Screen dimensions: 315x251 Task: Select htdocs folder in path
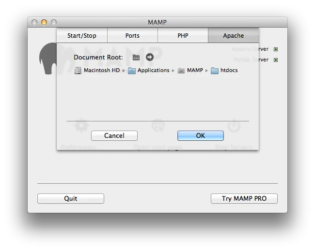point(224,71)
